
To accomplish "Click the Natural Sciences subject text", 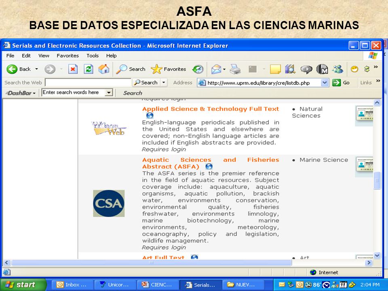I will pyautogui.click(x=307, y=112).
